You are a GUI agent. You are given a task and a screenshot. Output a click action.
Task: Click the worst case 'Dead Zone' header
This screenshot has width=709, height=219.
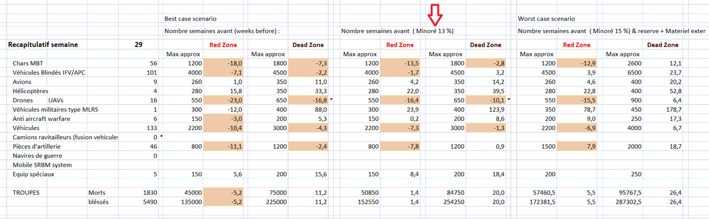[662, 45]
